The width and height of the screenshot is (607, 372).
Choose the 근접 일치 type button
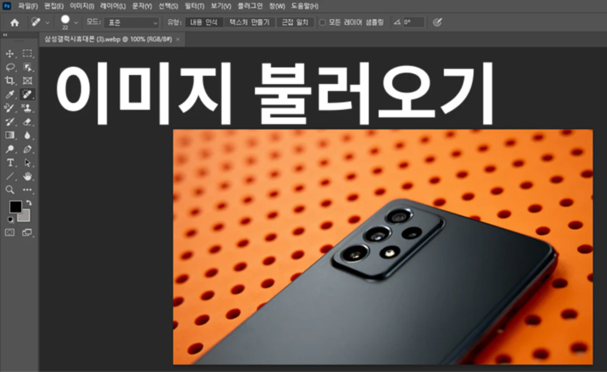[295, 22]
